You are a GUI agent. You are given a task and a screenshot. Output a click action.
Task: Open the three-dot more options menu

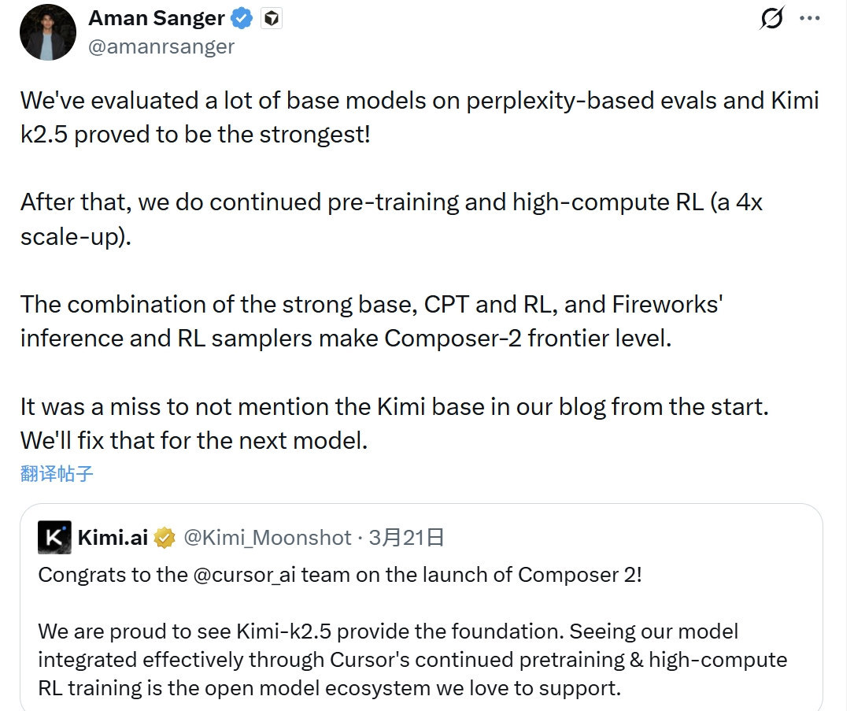point(810,18)
